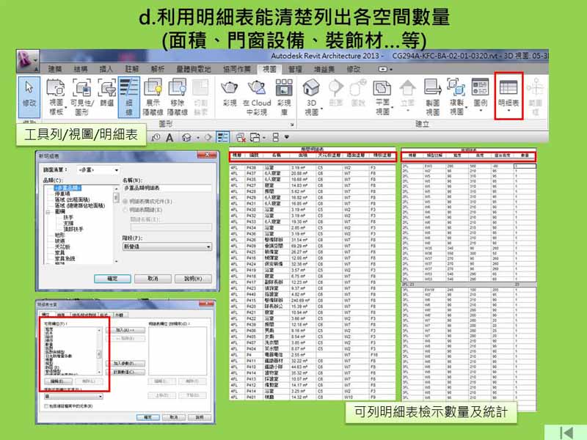This screenshot has height=440, width=587.
Task: Click 加入(A) --> button in properties dialog
Action: click(125, 331)
